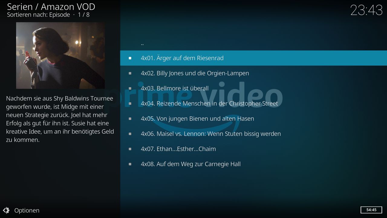The image size is (387, 218).
Task: Click the 'Serien / Amazon VOD' breadcrumb title
Action: [x=51, y=6]
